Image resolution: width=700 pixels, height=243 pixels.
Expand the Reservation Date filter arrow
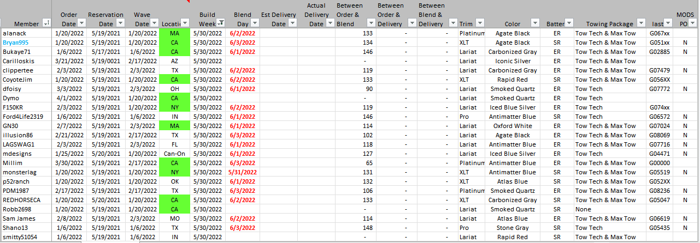tap(120, 23)
